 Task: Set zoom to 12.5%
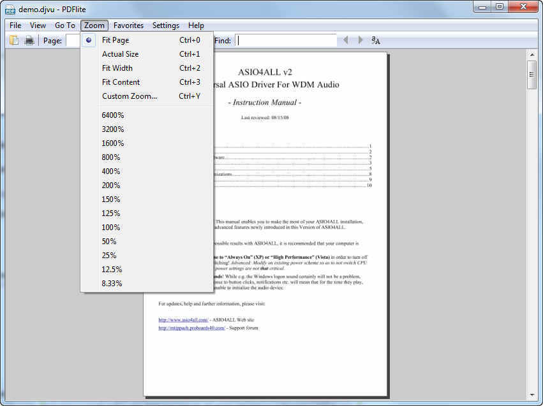(x=147, y=270)
